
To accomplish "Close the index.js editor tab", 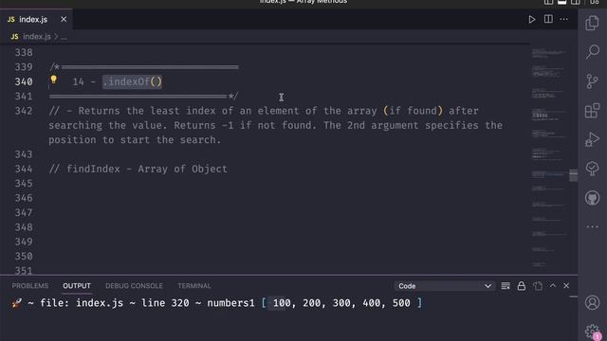I will (x=64, y=19).
